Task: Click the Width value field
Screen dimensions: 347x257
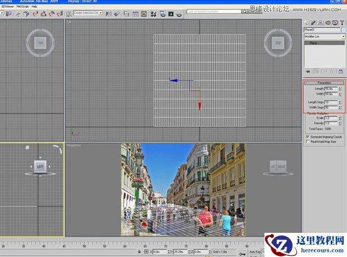Action: [331, 94]
